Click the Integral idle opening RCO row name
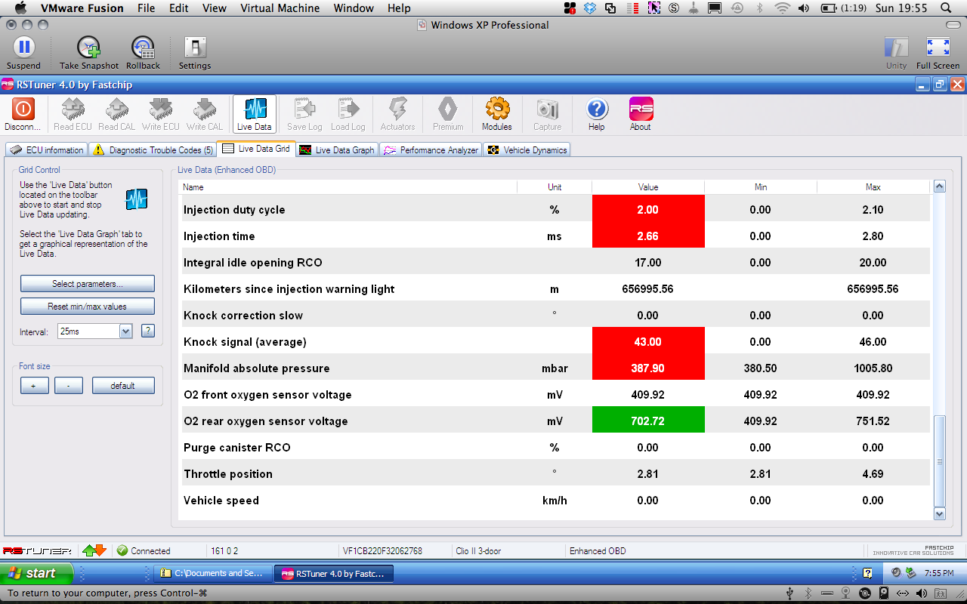 click(x=252, y=263)
